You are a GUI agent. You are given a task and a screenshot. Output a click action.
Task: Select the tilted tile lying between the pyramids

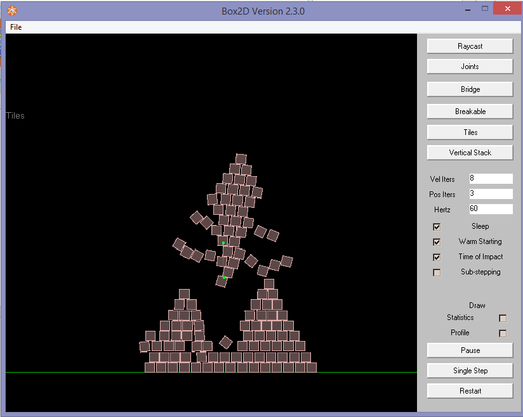click(x=226, y=342)
